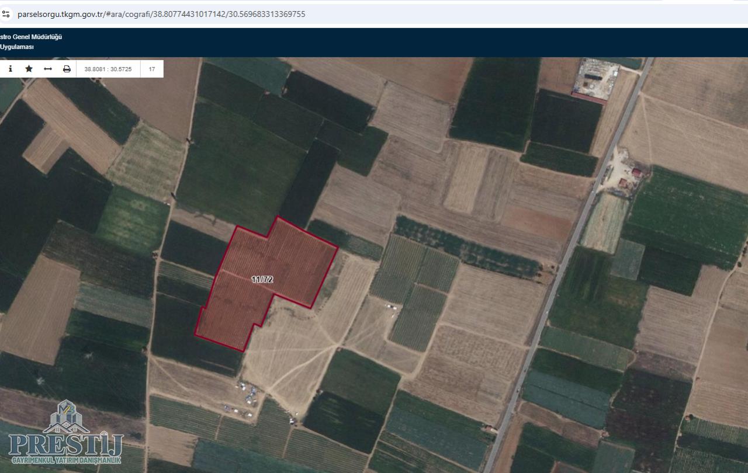Click the info tool icon
748x473 pixels.
[x=10, y=69]
